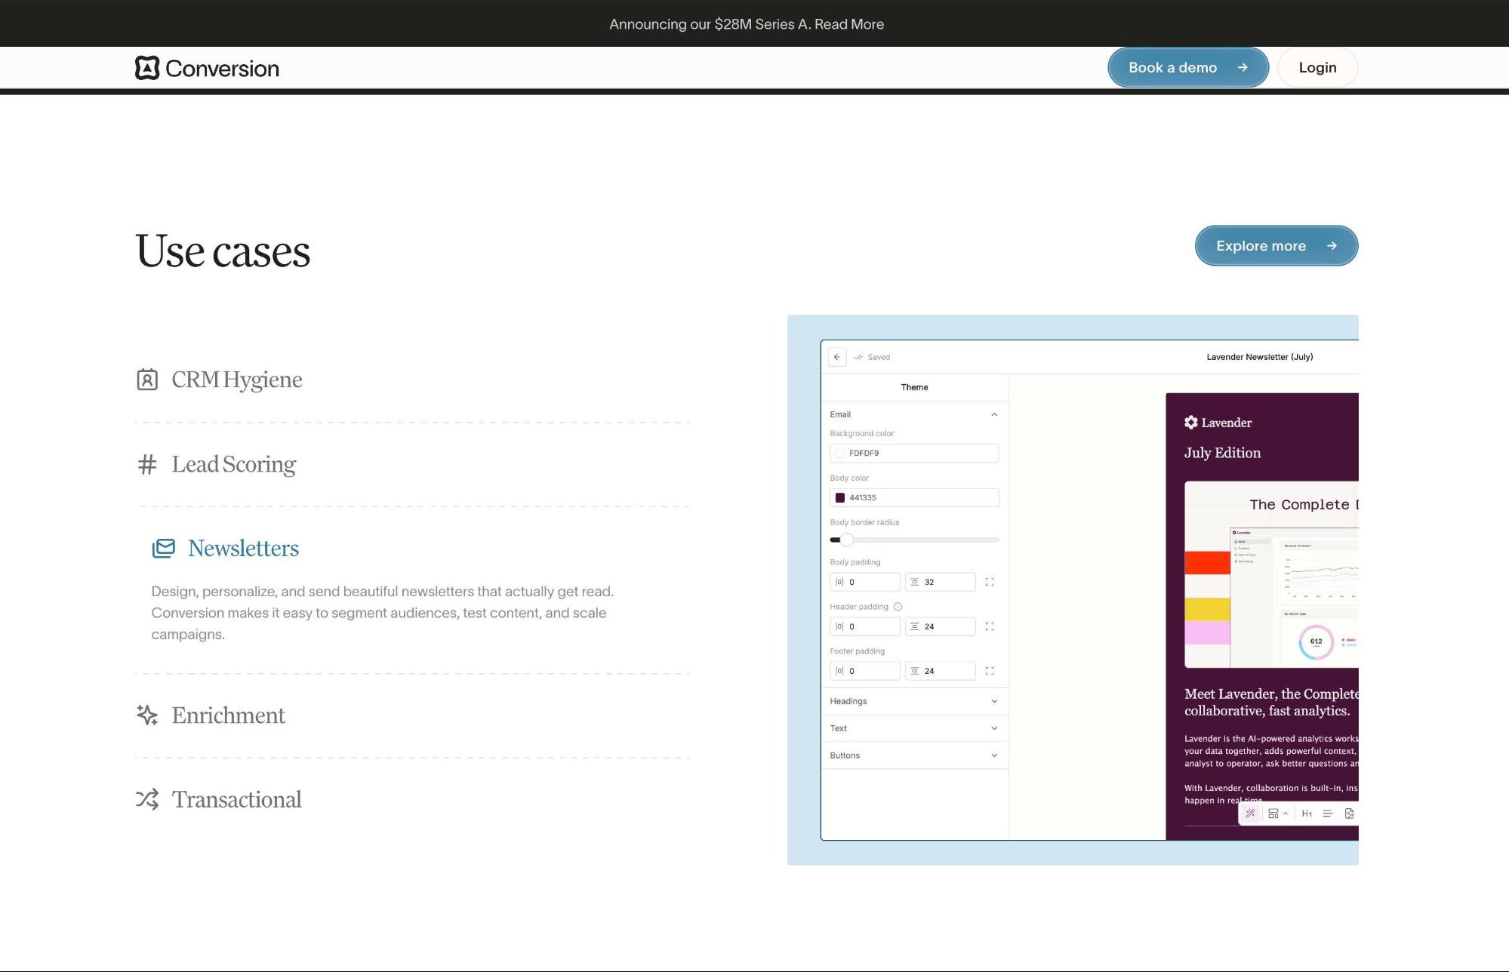
Task: Click the Transactional shuffle arrows icon
Action: tap(147, 799)
